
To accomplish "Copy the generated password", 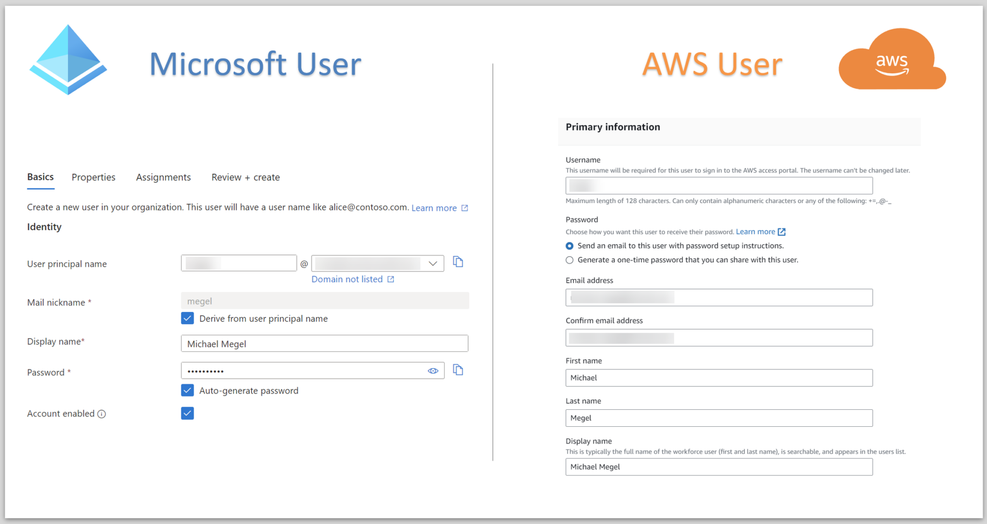I will click(x=458, y=370).
